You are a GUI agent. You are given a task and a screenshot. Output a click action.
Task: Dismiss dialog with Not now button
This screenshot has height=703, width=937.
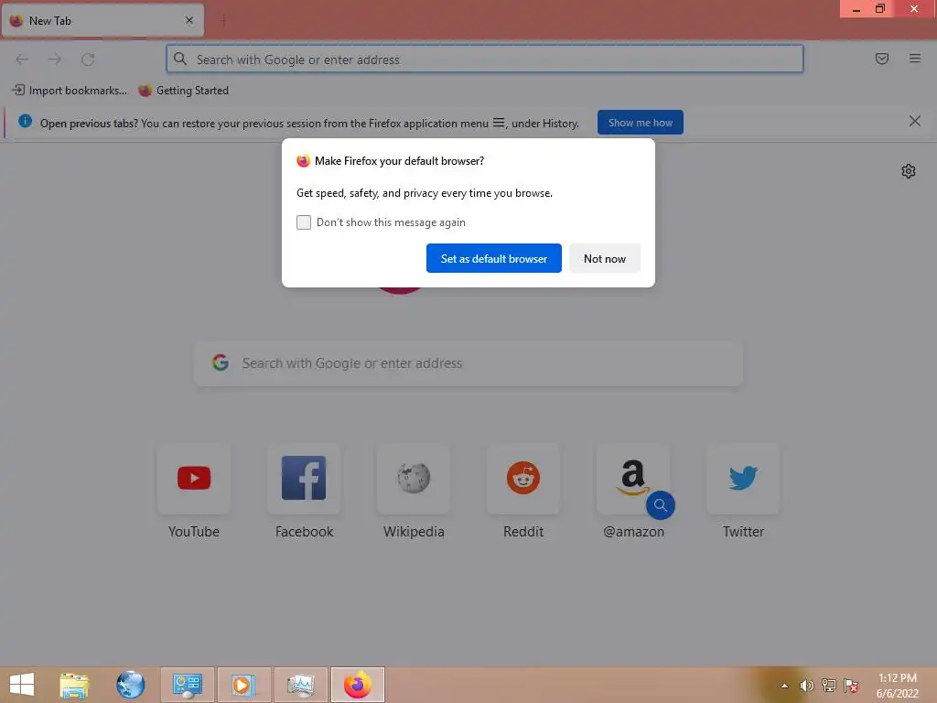605,258
